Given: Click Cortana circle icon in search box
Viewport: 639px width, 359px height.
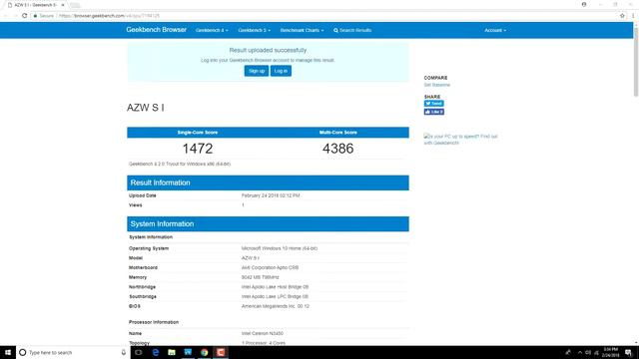Looking at the screenshot, I should (23, 352).
